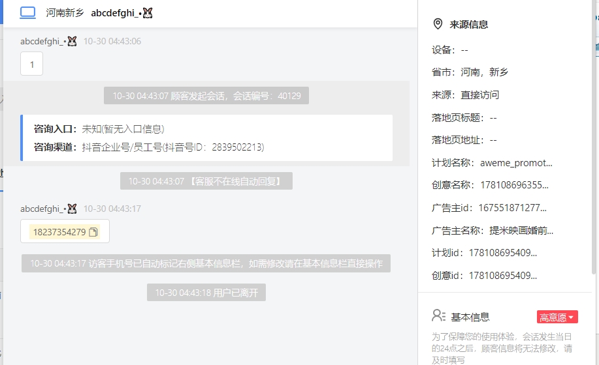599x365 pixels.
Task: Click 落地页标题 -- info row
Action: (464, 118)
